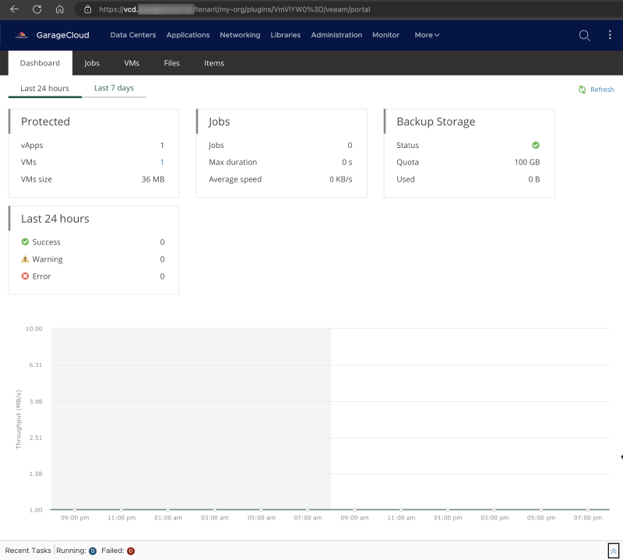Expand Recent Tasks with the chevron button
The image size is (623, 560).
pyautogui.click(x=613, y=550)
